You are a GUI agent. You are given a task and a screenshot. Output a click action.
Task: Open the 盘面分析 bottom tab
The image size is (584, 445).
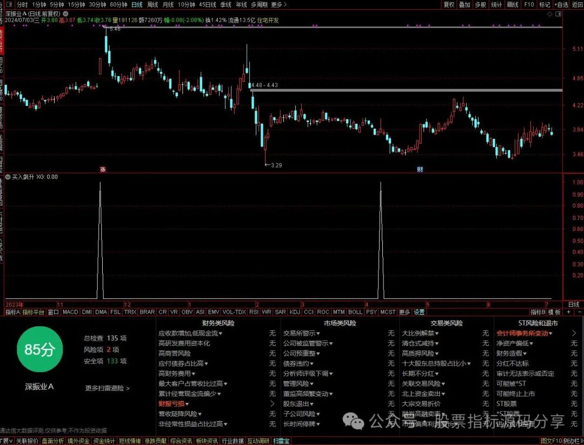(52, 441)
